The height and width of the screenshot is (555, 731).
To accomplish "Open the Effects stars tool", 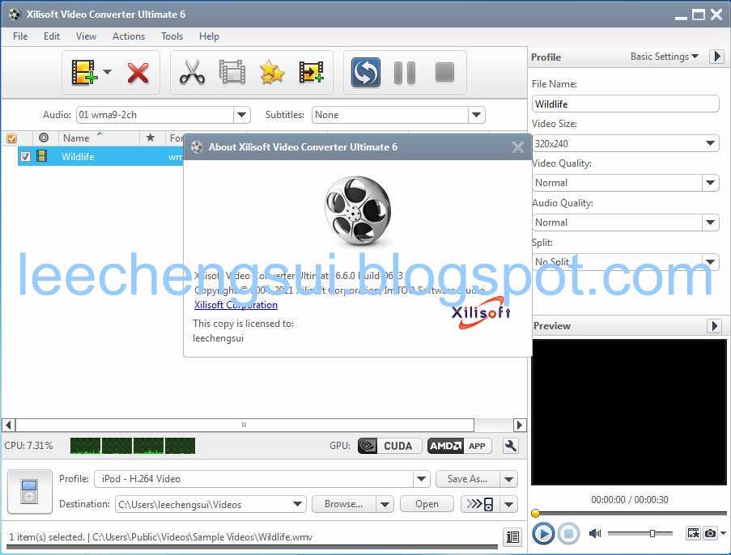I will [x=272, y=72].
